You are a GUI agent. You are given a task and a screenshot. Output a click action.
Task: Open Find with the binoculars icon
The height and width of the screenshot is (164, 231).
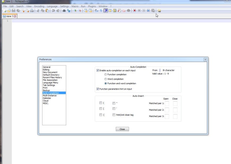click(x=64, y=11)
